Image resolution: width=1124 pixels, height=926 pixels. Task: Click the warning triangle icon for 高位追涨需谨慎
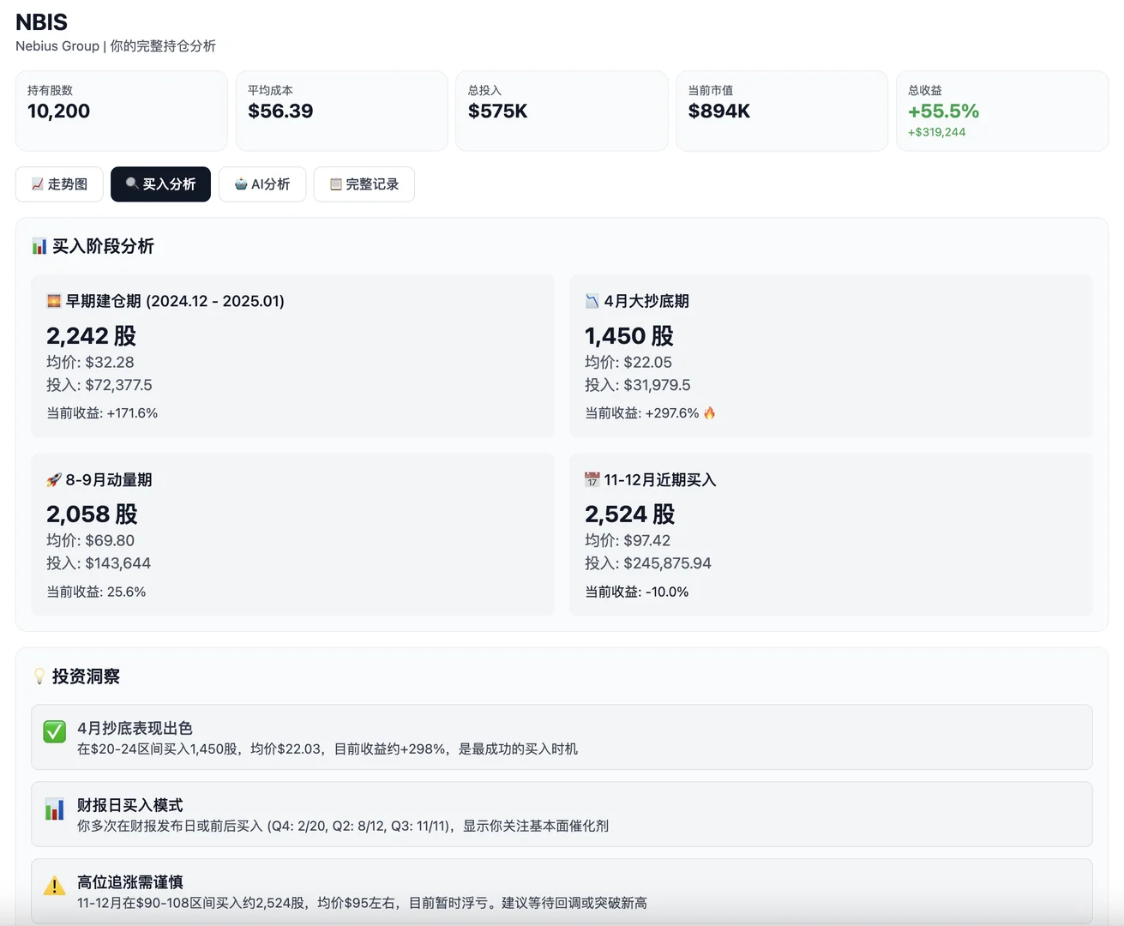coord(55,886)
